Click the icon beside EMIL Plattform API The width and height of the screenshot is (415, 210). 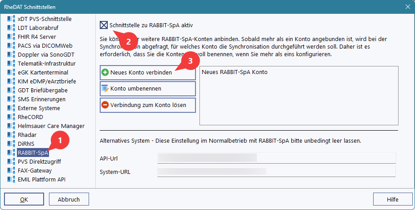pyautogui.click(x=11, y=180)
